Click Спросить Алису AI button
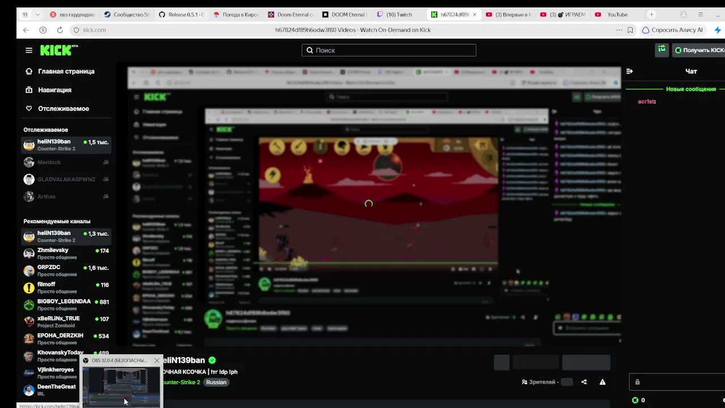The height and width of the screenshot is (408, 725). pyautogui.click(x=673, y=30)
